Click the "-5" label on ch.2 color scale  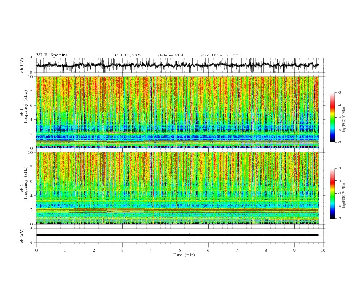(x=339, y=193)
